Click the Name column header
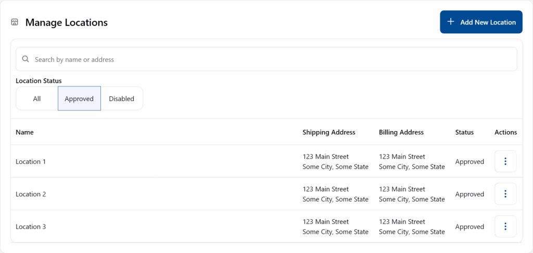This screenshot has height=253, width=533. [x=24, y=132]
